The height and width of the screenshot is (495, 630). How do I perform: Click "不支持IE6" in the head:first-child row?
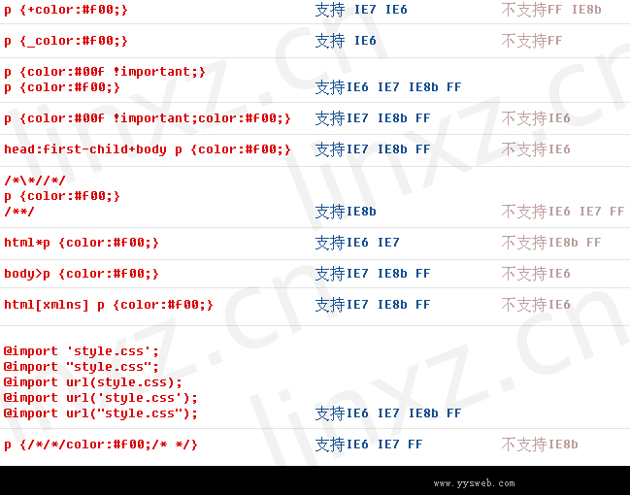[536, 149]
